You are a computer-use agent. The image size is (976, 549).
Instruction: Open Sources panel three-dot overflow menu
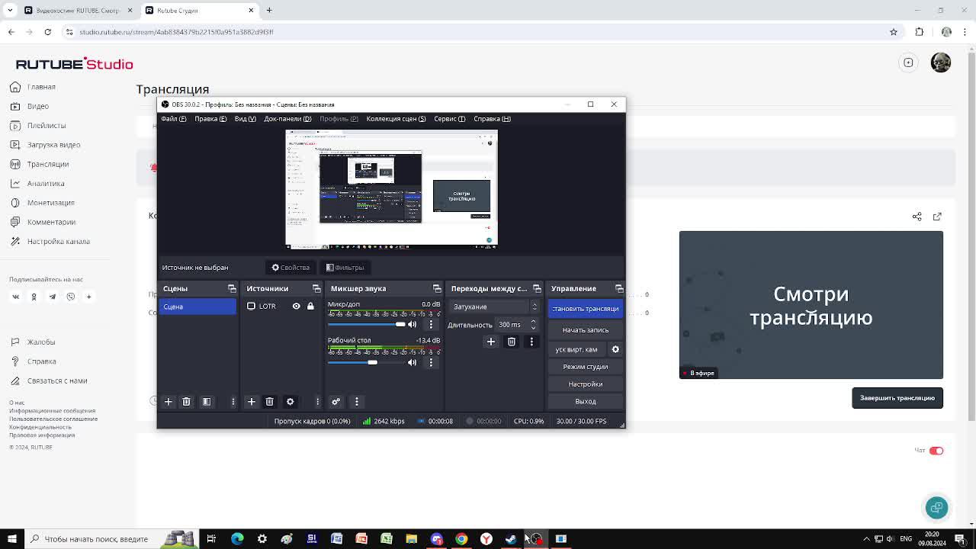pos(317,402)
